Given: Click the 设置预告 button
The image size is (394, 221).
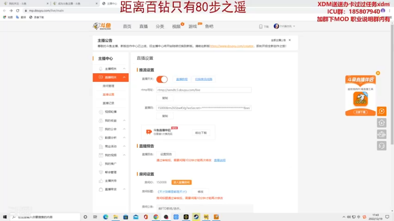Looking at the screenshot, I should [x=166, y=154].
